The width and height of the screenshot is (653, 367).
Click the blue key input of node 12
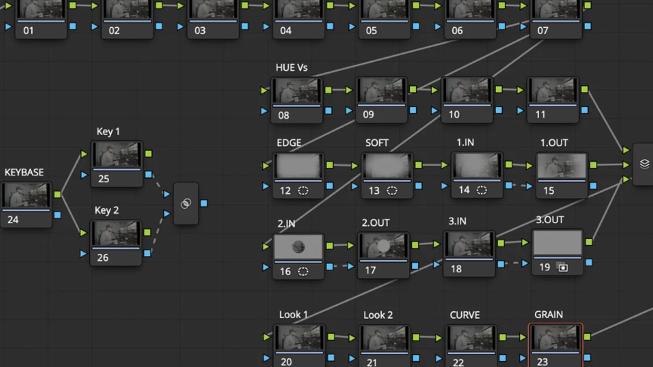pyautogui.click(x=265, y=187)
